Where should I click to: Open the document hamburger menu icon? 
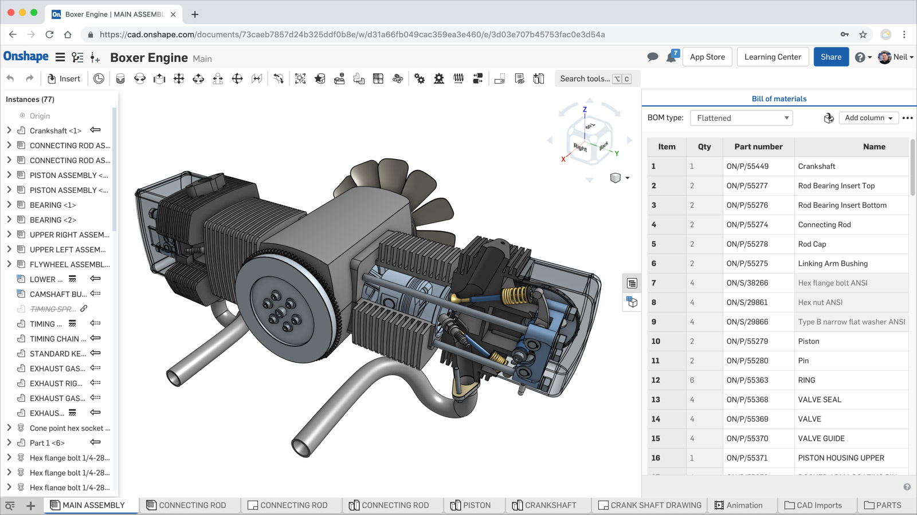tap(60, 57)
